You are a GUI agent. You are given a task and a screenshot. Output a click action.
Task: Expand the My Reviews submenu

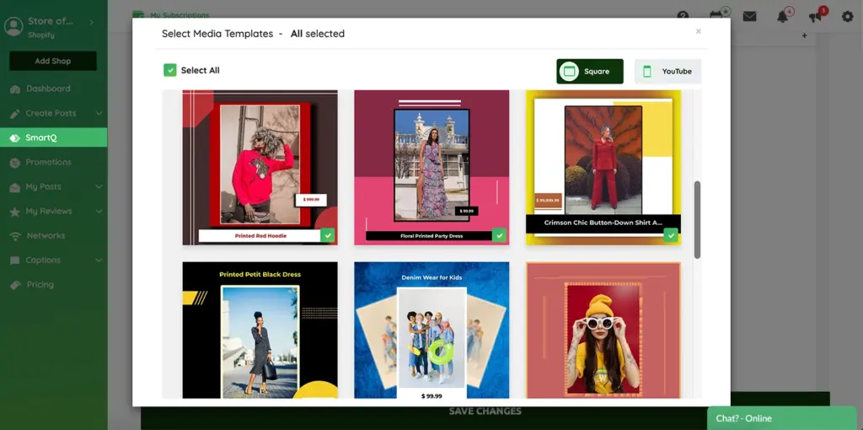[99, 211]
